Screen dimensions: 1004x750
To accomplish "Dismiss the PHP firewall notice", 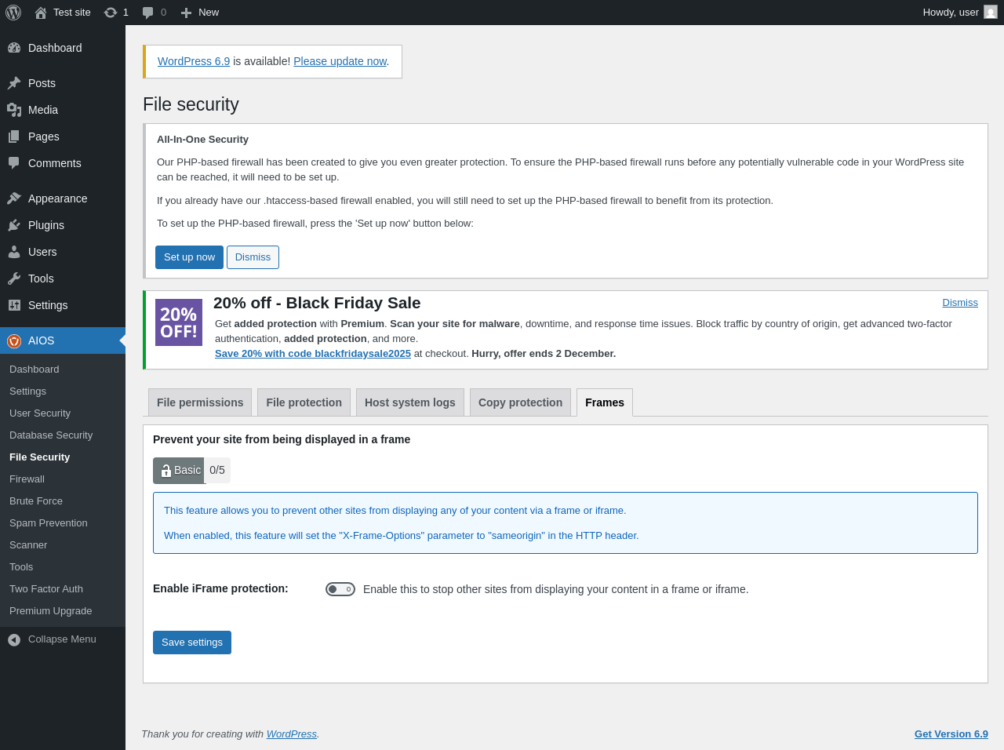I will coord(253,257).
